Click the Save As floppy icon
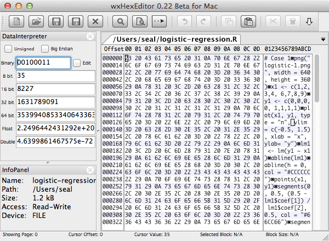 76,21
